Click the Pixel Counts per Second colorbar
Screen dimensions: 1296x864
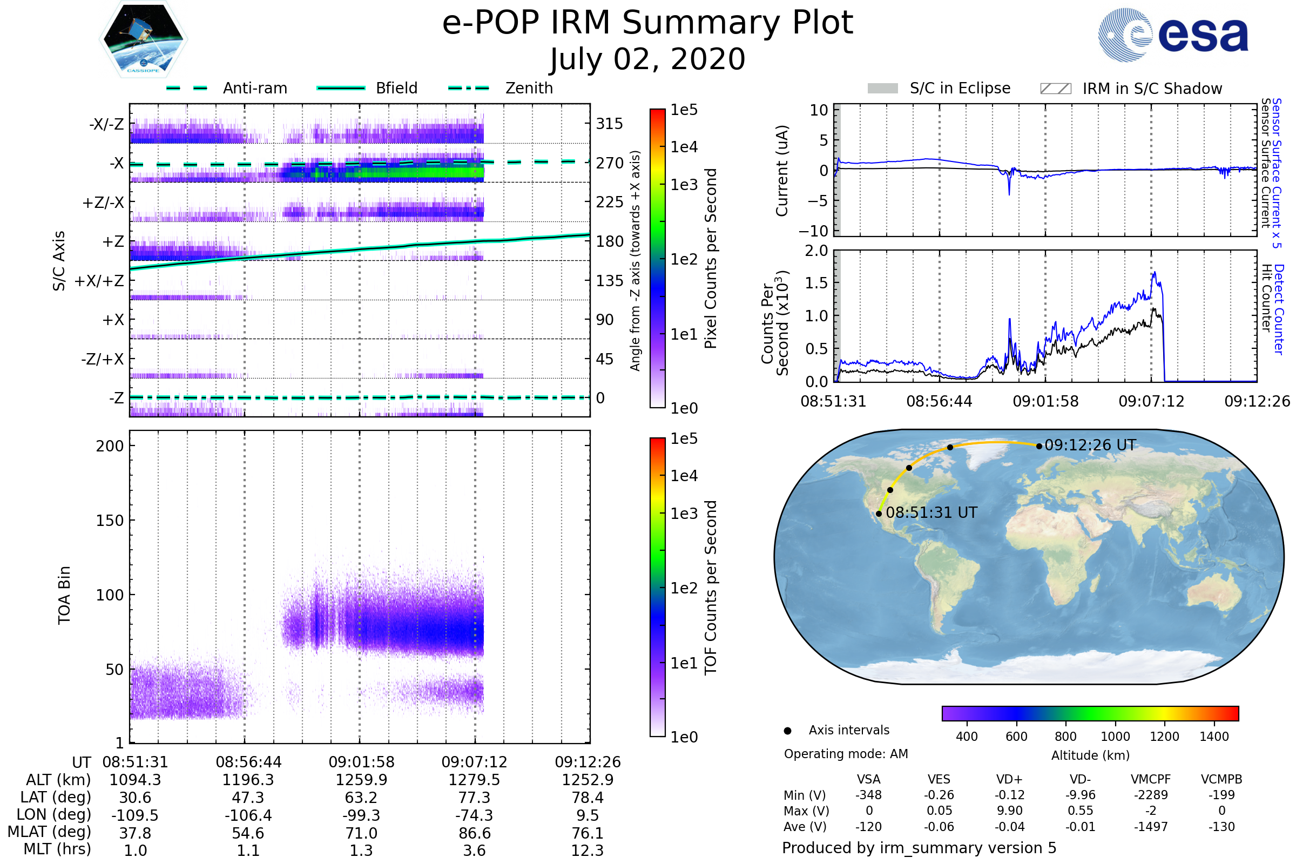tap(657, 258)
